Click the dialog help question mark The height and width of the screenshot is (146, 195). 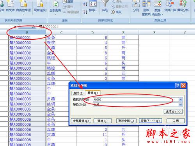coord(178,86)
